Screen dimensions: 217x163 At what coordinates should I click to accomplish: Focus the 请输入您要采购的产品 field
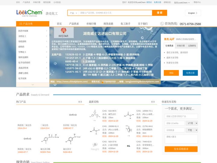[181, 116]
